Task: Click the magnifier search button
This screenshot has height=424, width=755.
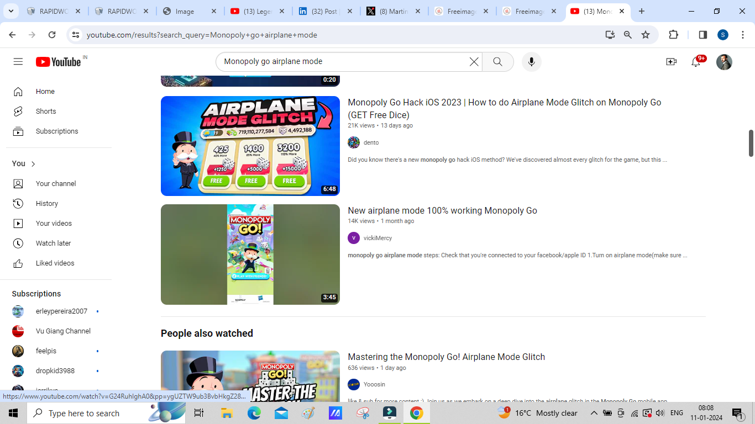Action: (498, 62)
